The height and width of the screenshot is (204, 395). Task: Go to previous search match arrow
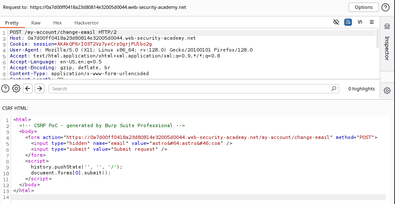[28, 89]
